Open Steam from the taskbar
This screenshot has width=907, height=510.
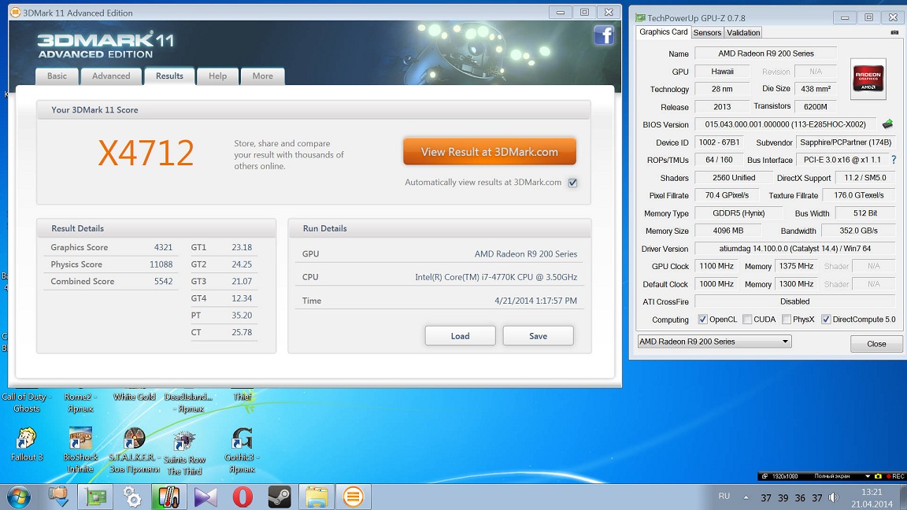pyautogui.click(x=280, y=497)
